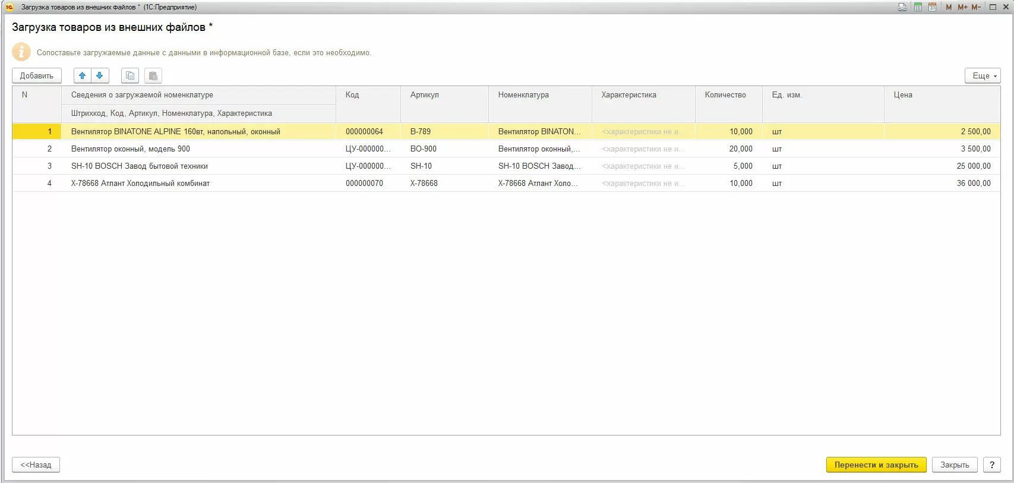Click the copy rows icon

130,75
